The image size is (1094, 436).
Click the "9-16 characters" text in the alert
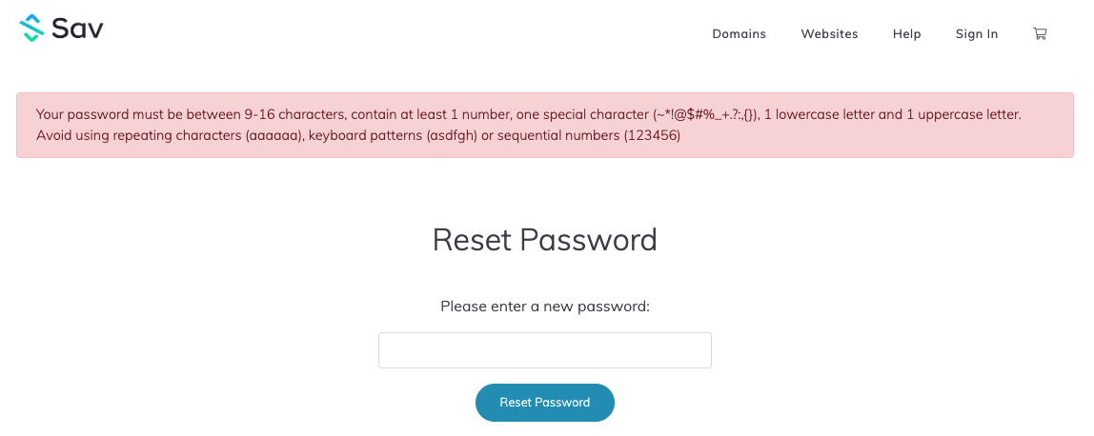pos(294,114)
